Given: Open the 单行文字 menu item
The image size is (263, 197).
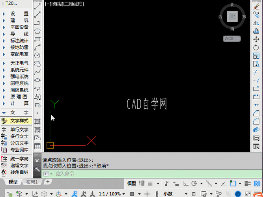Looking at the screenshot, I should pyautogui.click(x=16, y=130).
